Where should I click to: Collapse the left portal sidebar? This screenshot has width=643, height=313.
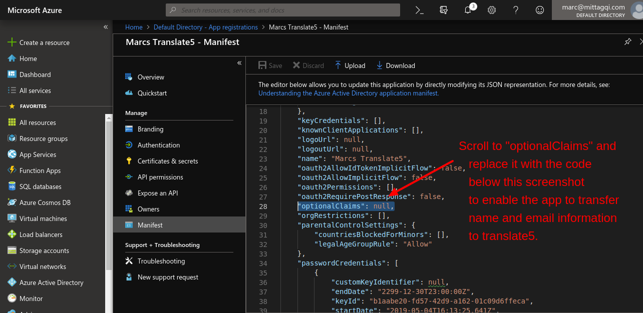point(106,27)
